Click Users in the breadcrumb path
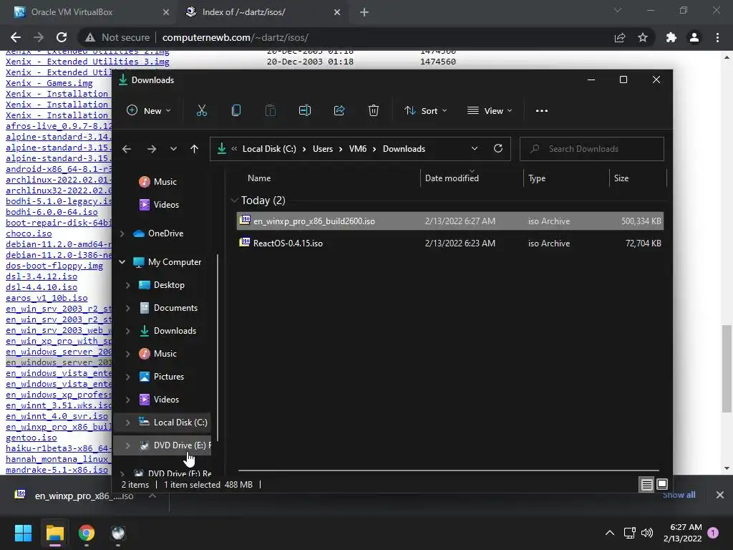 click(323, 149)
